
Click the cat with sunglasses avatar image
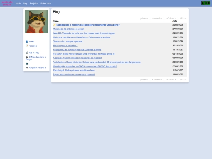37,21
